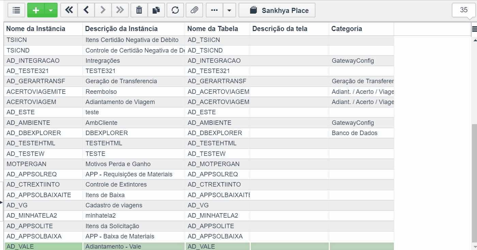Go to next record arrow

[103, 10]
